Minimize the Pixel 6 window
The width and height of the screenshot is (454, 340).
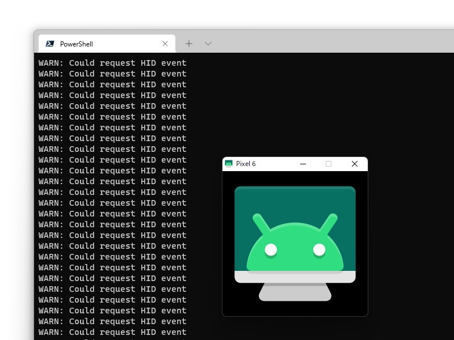tap(302, 164)
